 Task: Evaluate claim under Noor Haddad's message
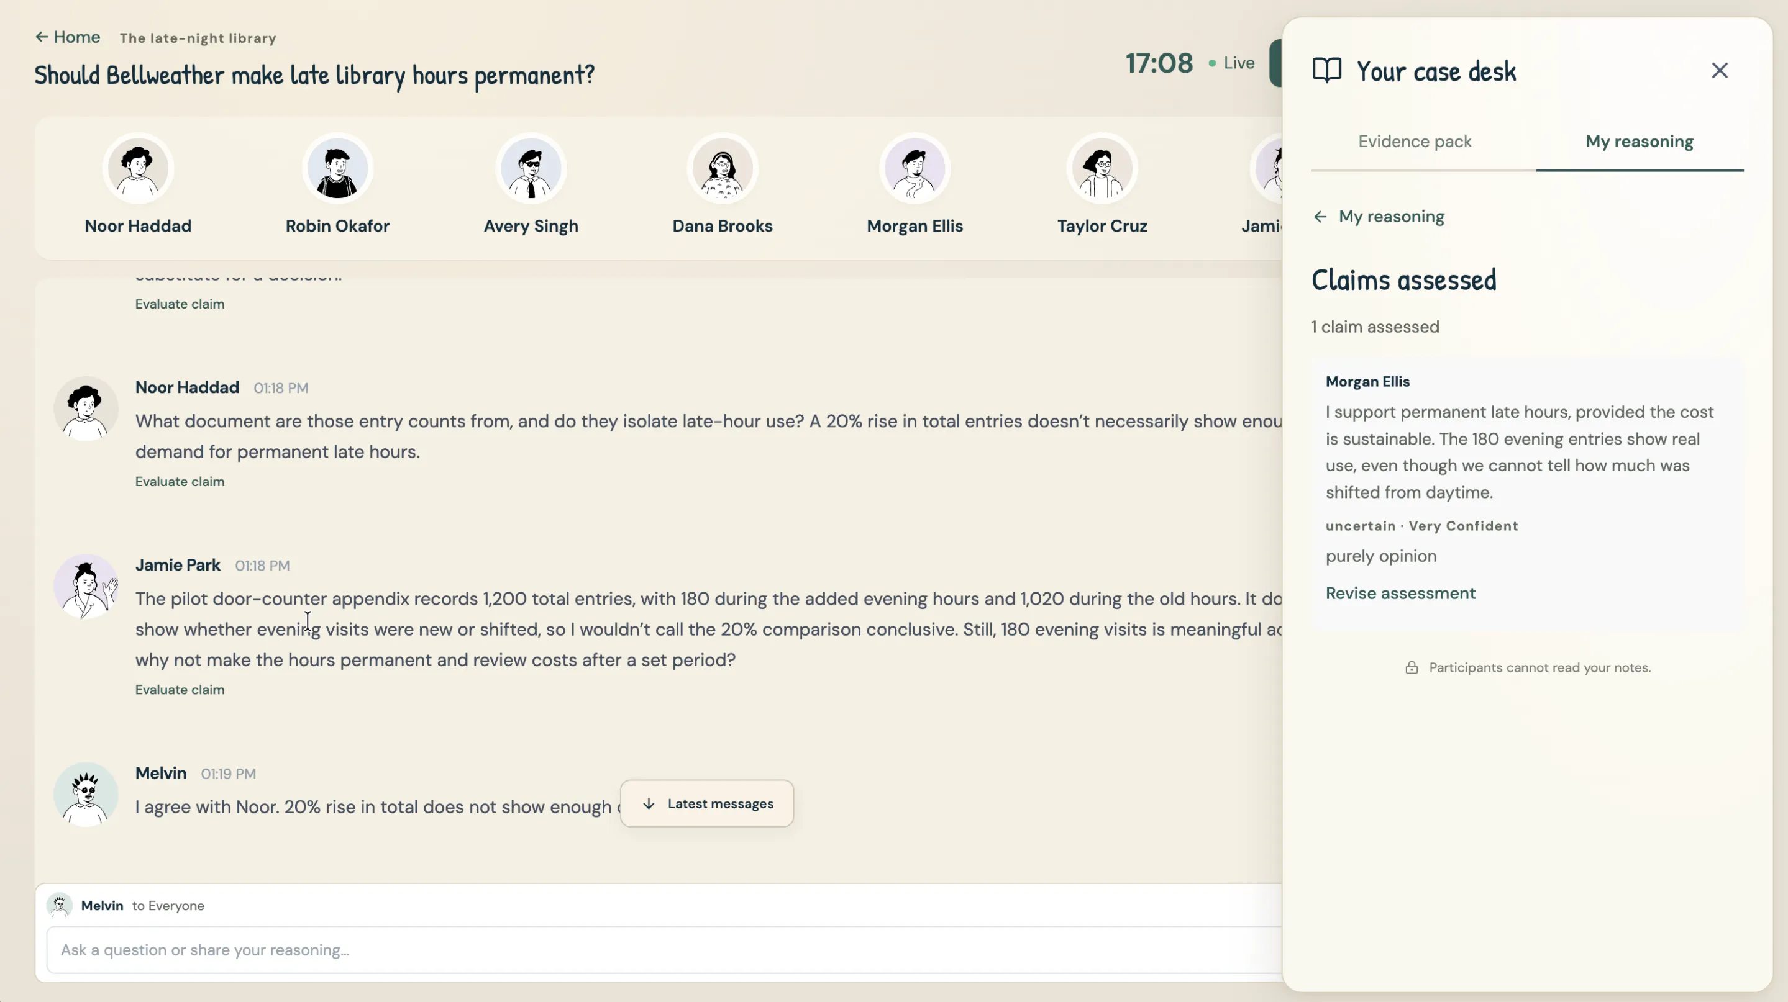[180, 482]
